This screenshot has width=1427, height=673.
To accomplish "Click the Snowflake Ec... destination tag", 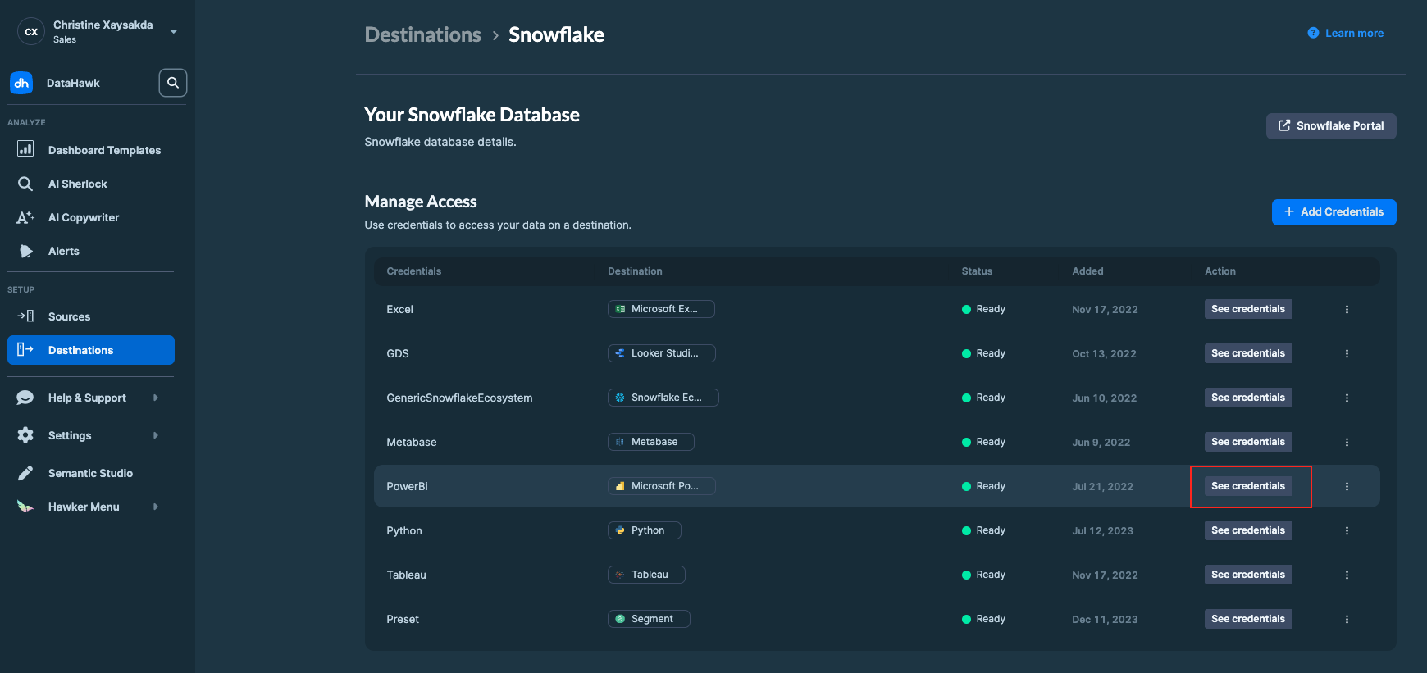I will pyautogui.click(x=663, y=398).
